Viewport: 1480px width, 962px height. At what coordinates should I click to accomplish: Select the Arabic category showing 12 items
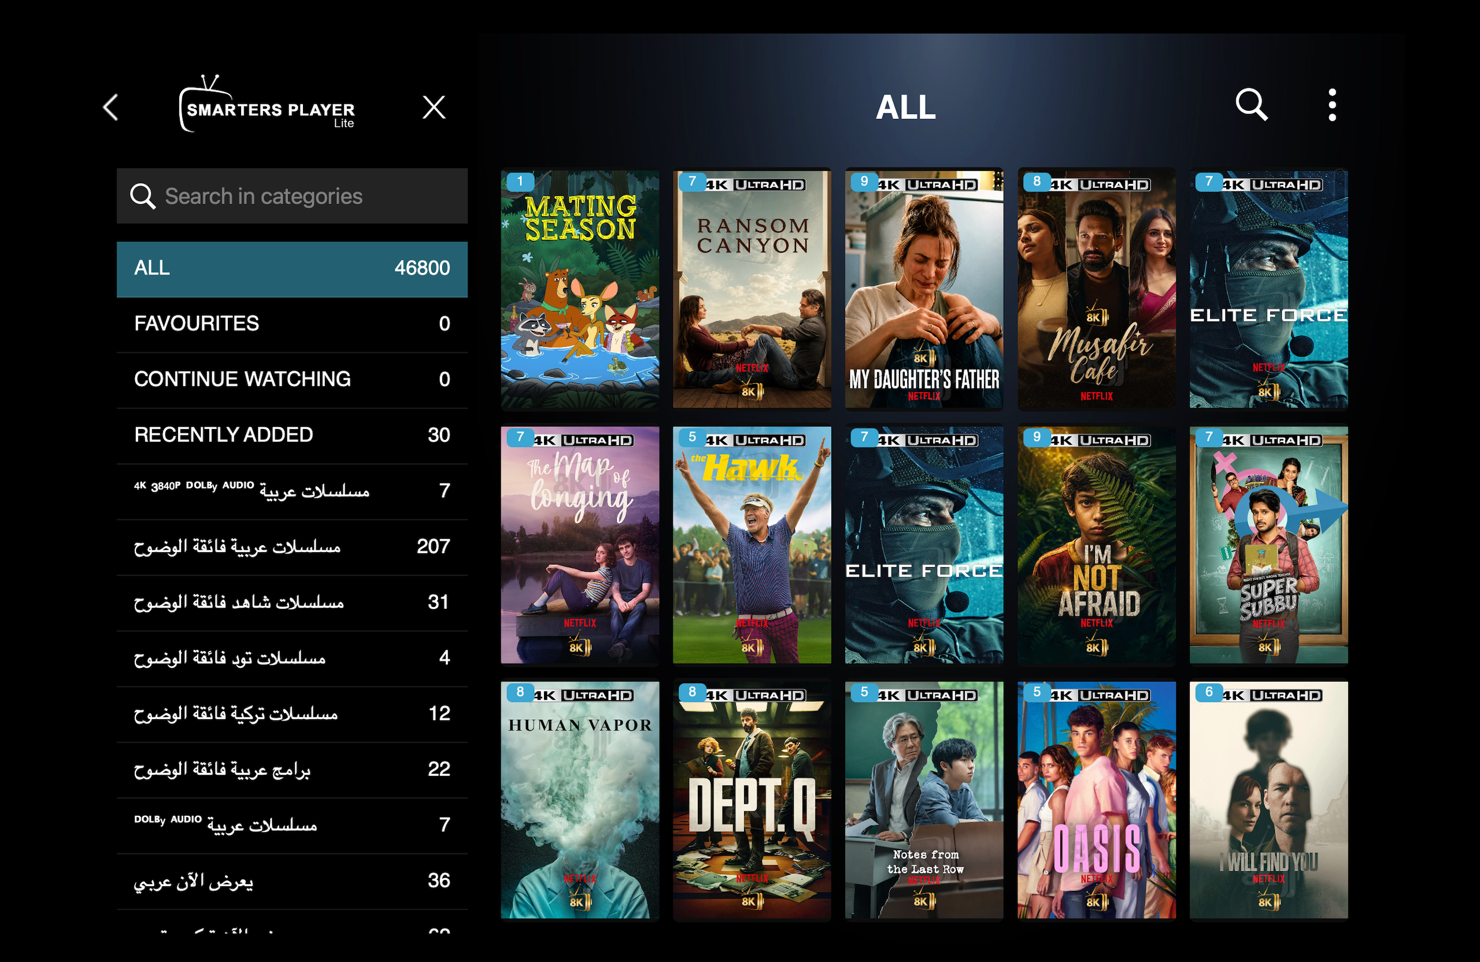pyautogui.click(x=293, y=714)
